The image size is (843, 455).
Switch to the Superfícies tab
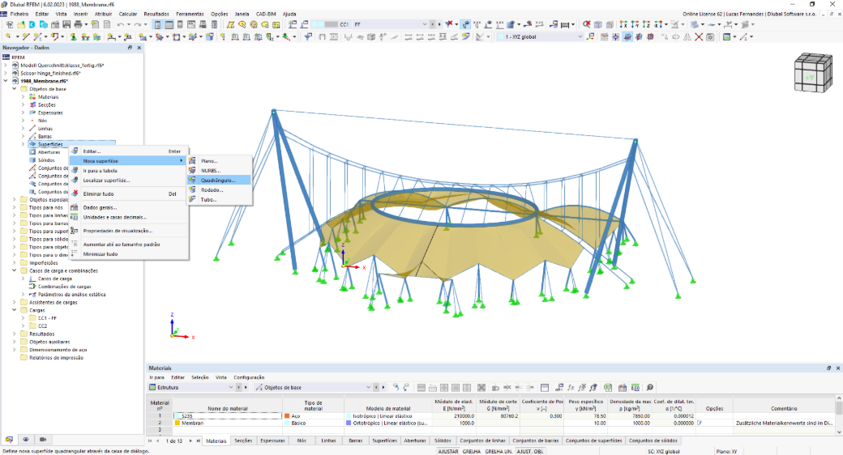coord(384,440)
